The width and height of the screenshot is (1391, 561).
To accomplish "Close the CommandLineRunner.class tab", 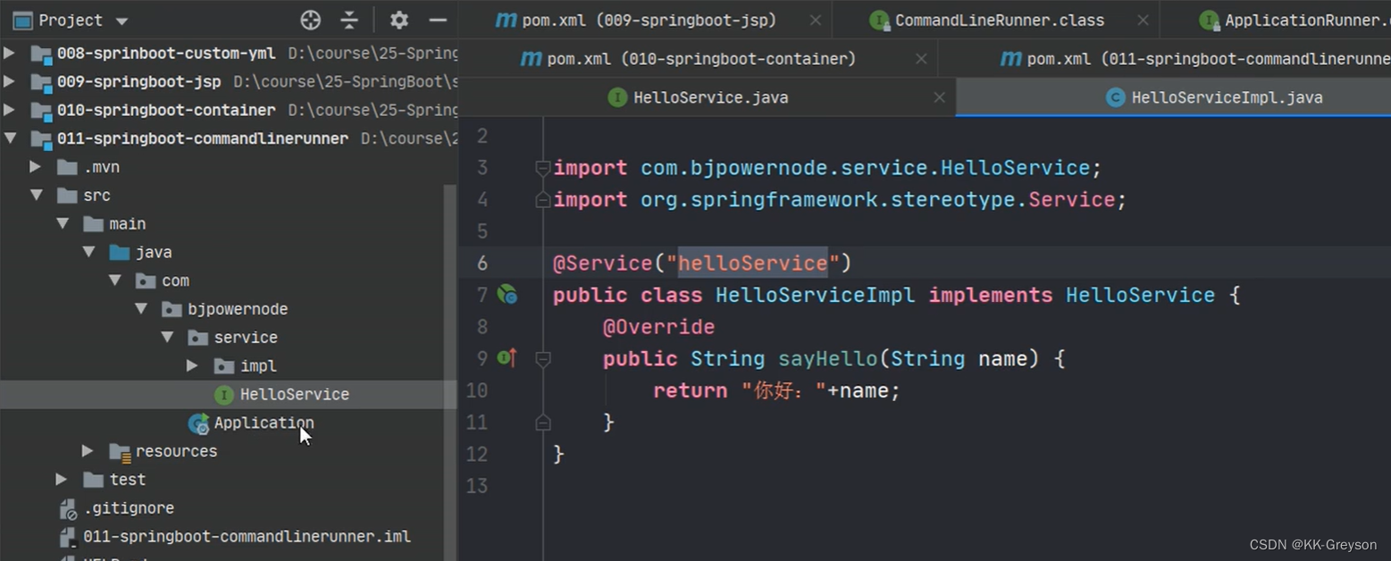I will 1143,20.
